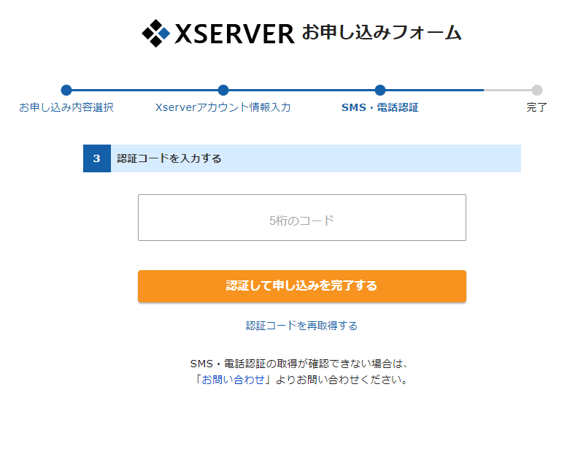
Task: Click the Xserverアカウント情報入力 step label
Action: (223, 108)
